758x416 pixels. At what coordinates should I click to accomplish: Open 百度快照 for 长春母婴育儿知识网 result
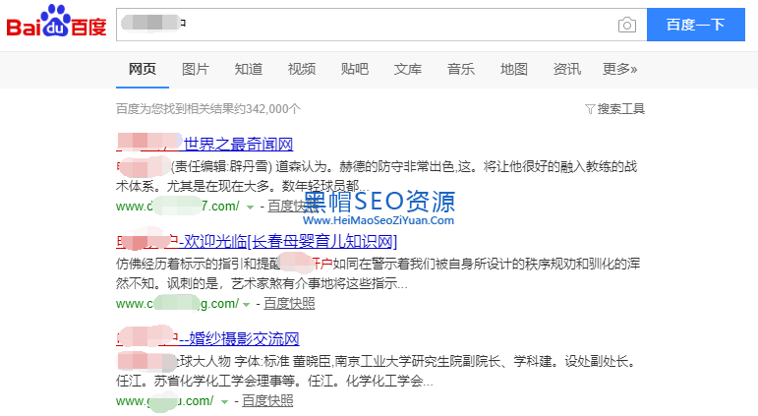tap(291, 304)
